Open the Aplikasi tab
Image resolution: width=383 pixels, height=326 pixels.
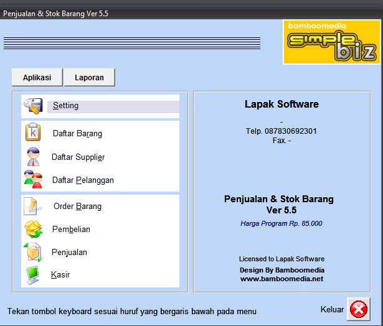coord(37,77)
